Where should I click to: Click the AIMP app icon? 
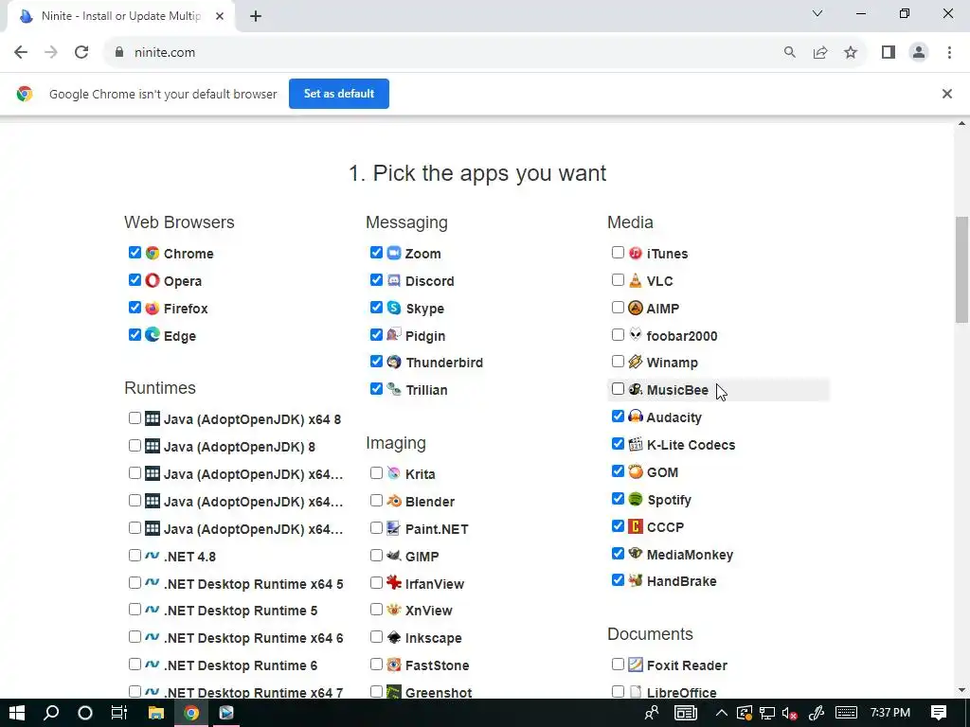click(x=636, y=308)
